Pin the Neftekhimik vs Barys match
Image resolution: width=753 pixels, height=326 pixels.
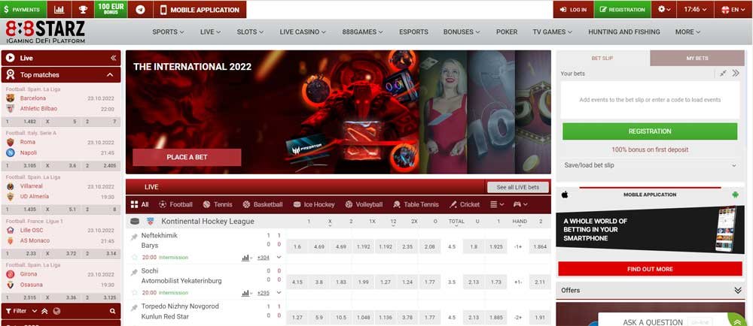tap(134, 237)
